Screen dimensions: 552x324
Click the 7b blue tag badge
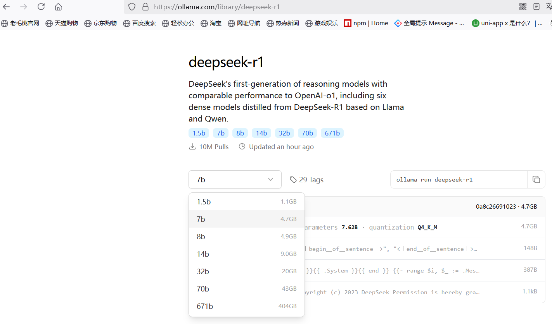point(221,133)
